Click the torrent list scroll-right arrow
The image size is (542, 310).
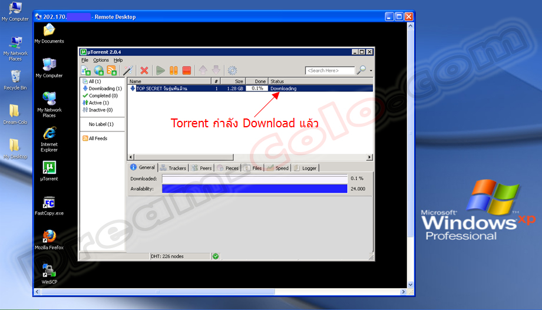pyautogui.click(x=369, y=157)
